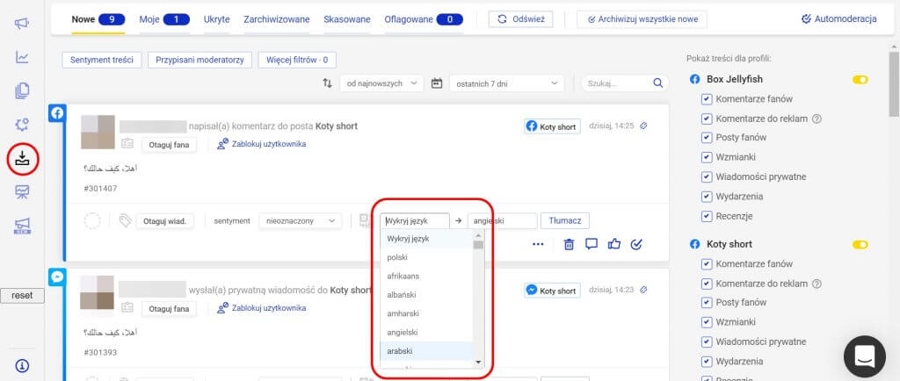This screenshot has height=381, width=900.
Task: Expand the Więcej filtrów filter panel
Action: (x=297, y=60)
